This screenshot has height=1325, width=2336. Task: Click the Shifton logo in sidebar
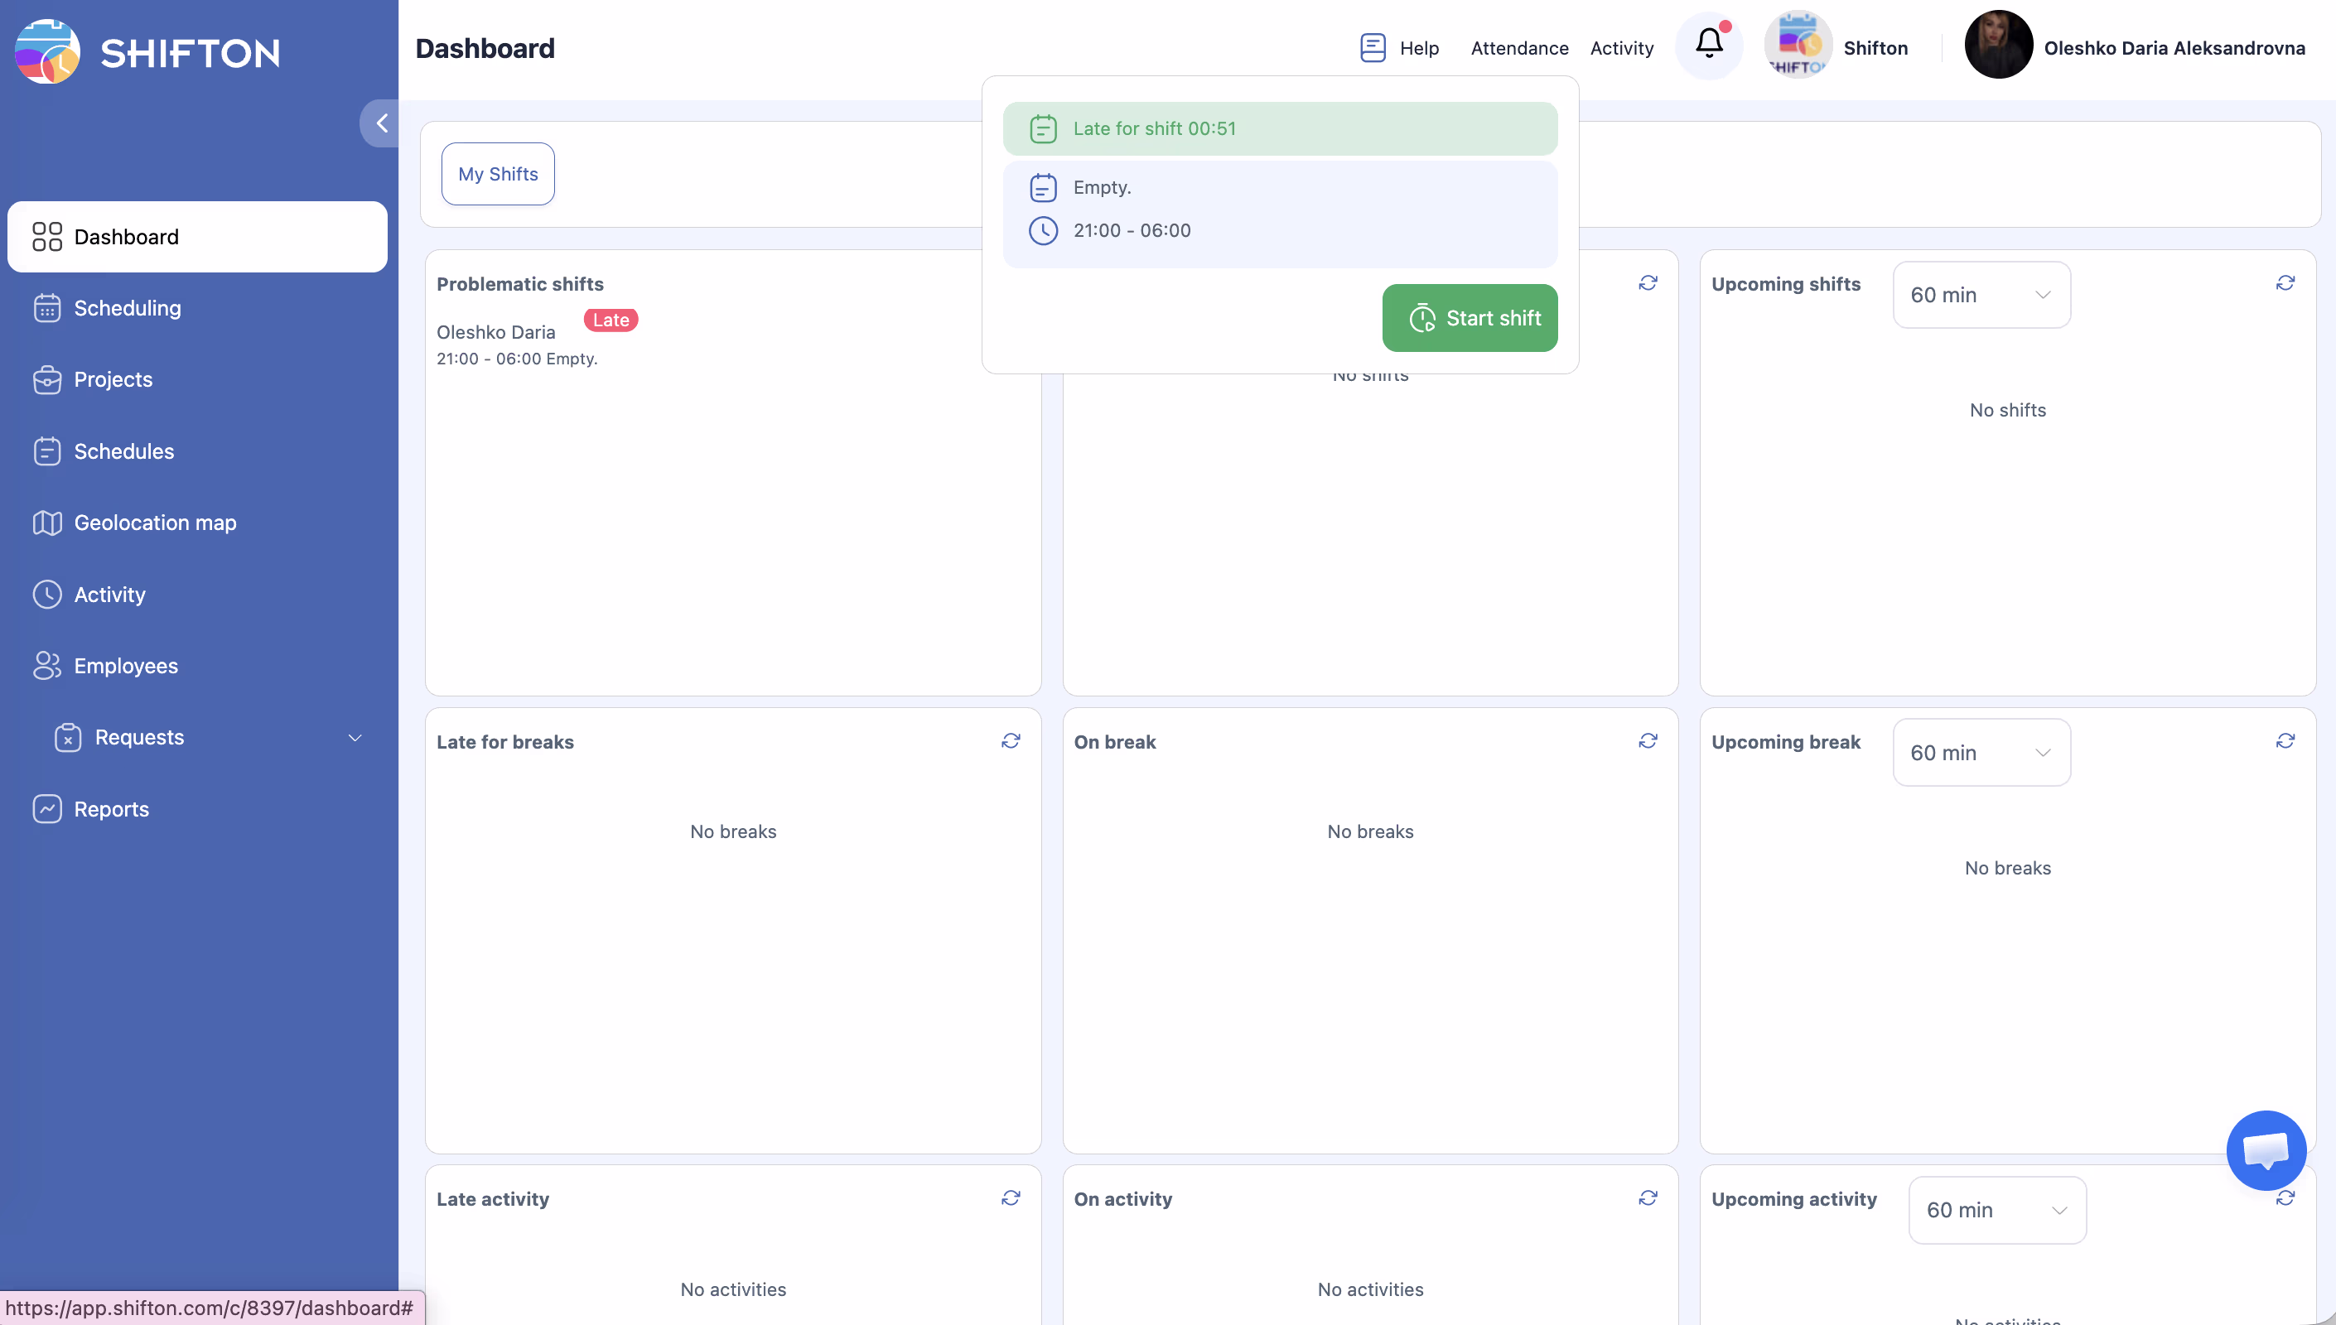click(x=147, y=52)
